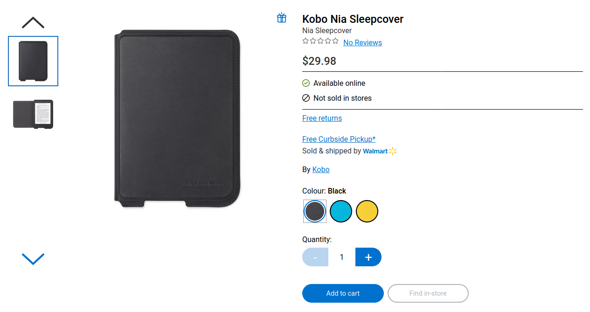This screenshot has width=590, height=312.
Task: Click the Walmart spark logo
Action: click(392, 151)
